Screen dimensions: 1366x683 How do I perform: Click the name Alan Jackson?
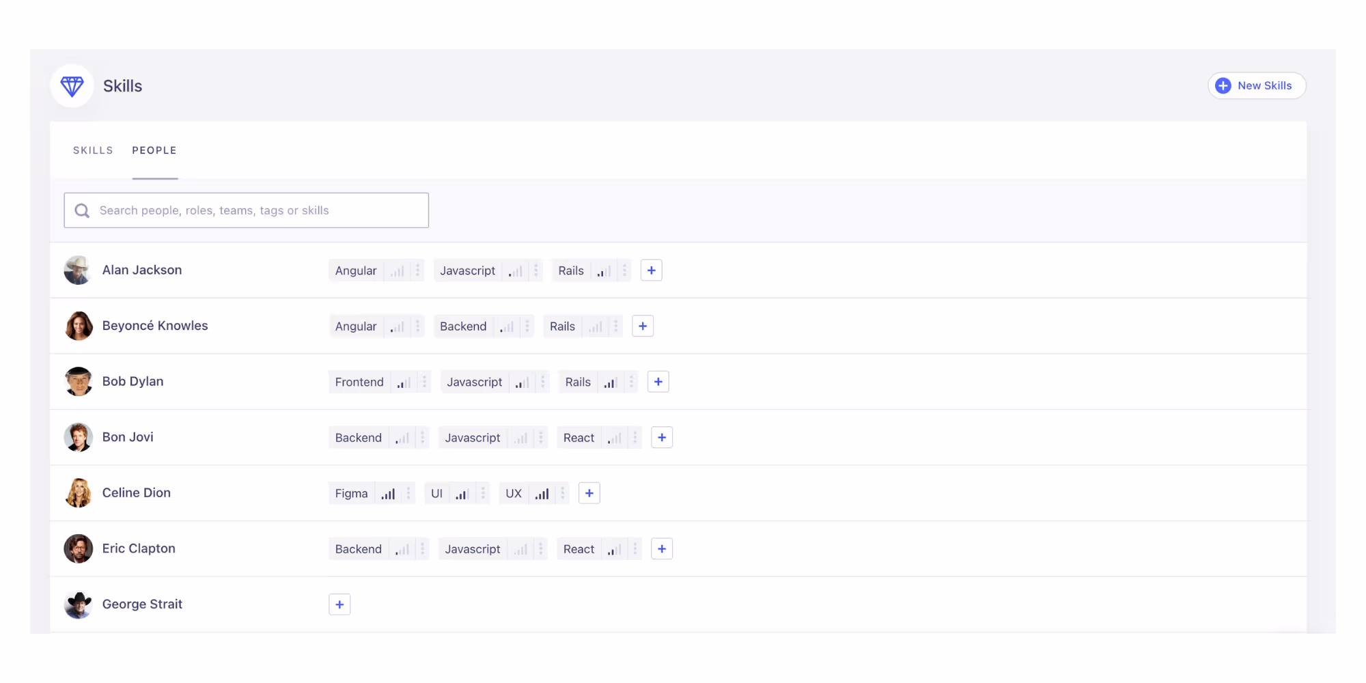click(142, 270)
